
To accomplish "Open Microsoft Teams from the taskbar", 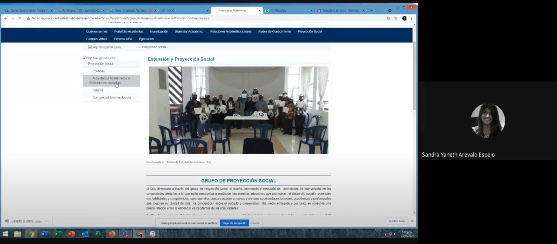I will point(125,234).
